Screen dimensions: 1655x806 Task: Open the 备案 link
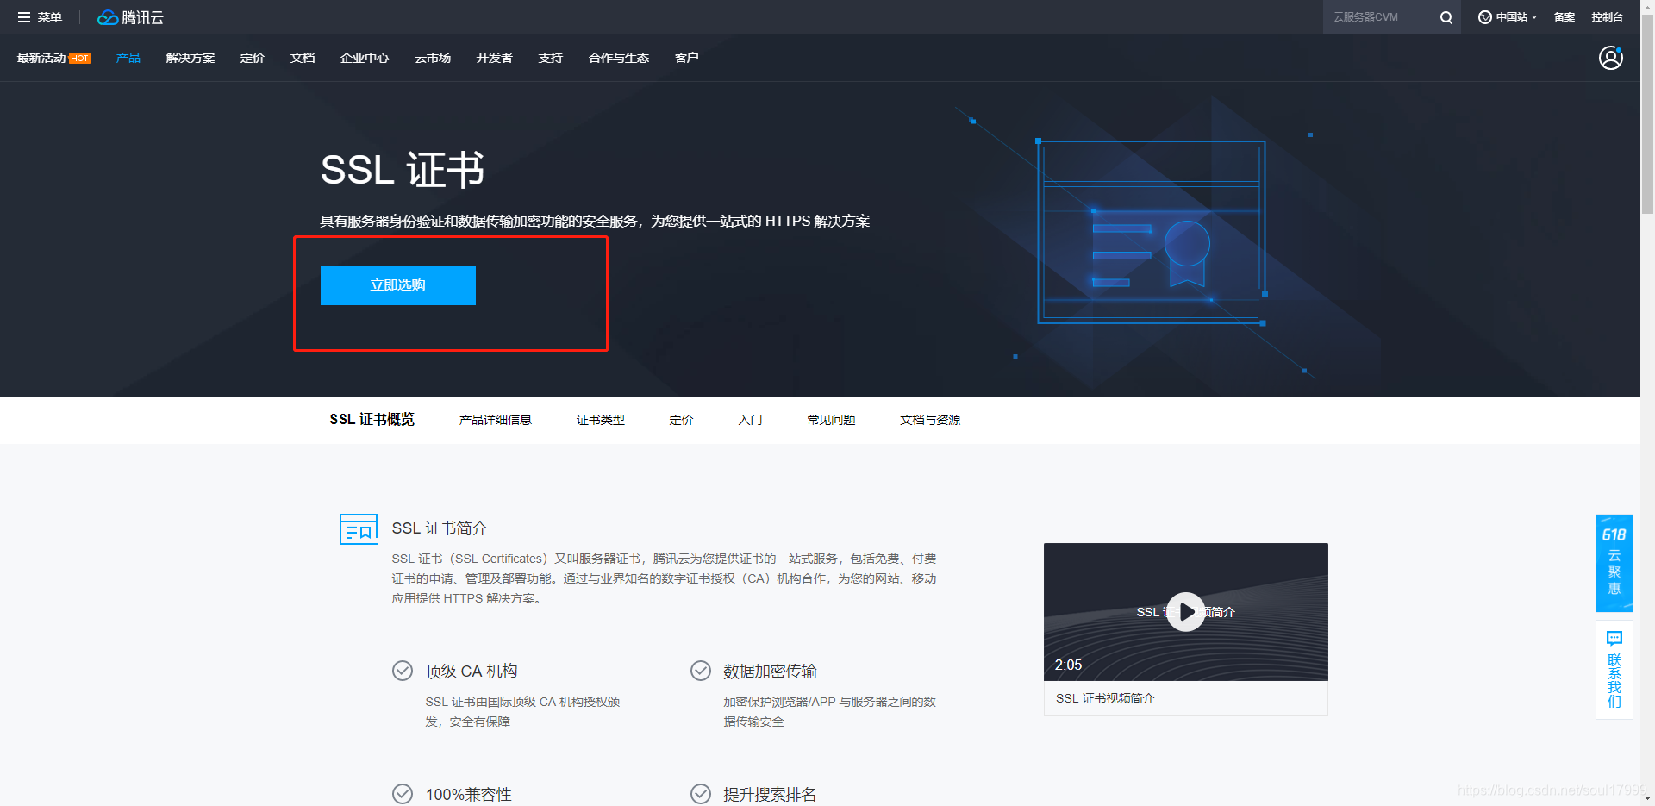(x=1564, y=17)
